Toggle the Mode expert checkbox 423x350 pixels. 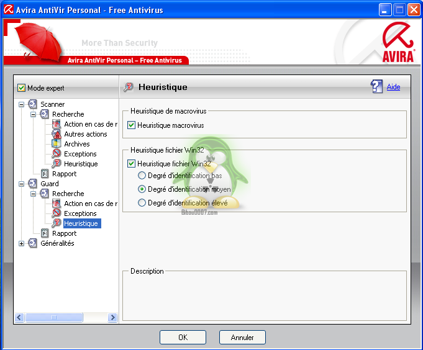tap(21, 88)
